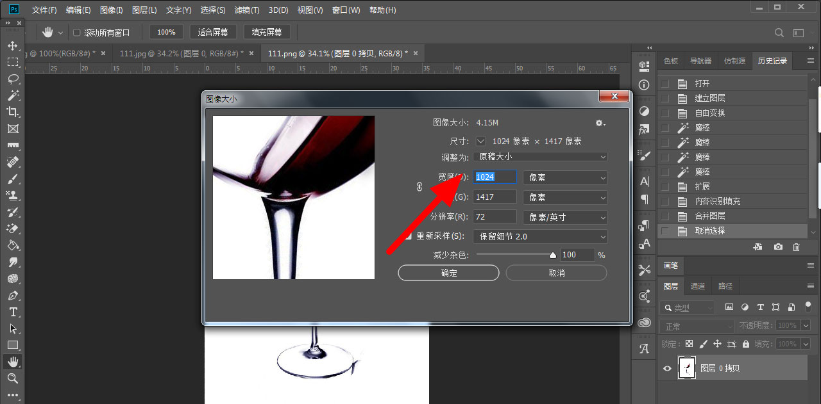Click the search magnifier in options bar

pyautogui.click(x=779, y=32)
